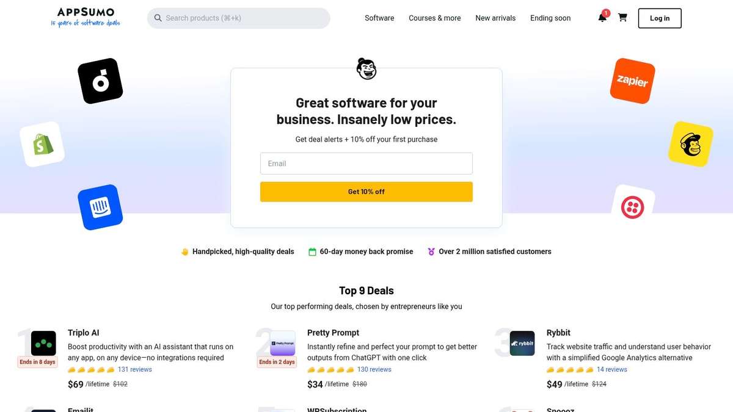The width and height of the screenshot is (733, 412).
Task: Click the Shopify logo icon
Action: pyautogui.click(x=42, y=144)
